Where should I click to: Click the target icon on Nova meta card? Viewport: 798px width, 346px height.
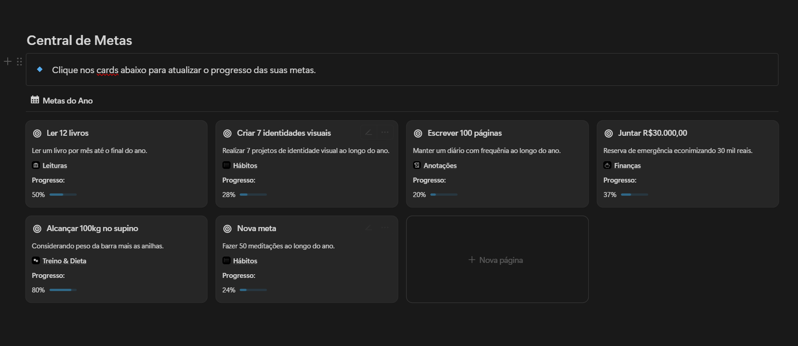227,229
